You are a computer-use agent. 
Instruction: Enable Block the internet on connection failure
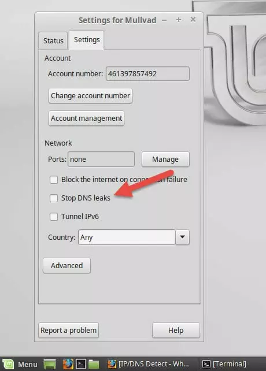pos(54,180)
